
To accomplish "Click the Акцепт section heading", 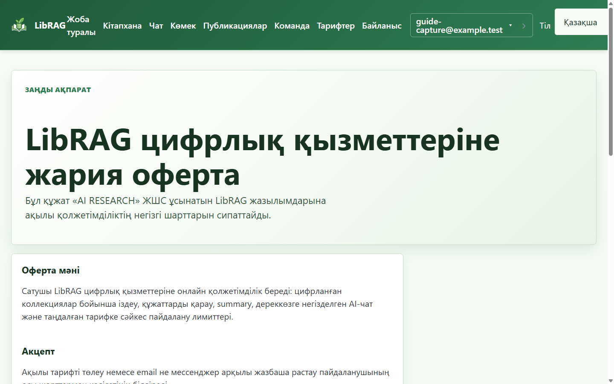I will [x=38, y=352].
